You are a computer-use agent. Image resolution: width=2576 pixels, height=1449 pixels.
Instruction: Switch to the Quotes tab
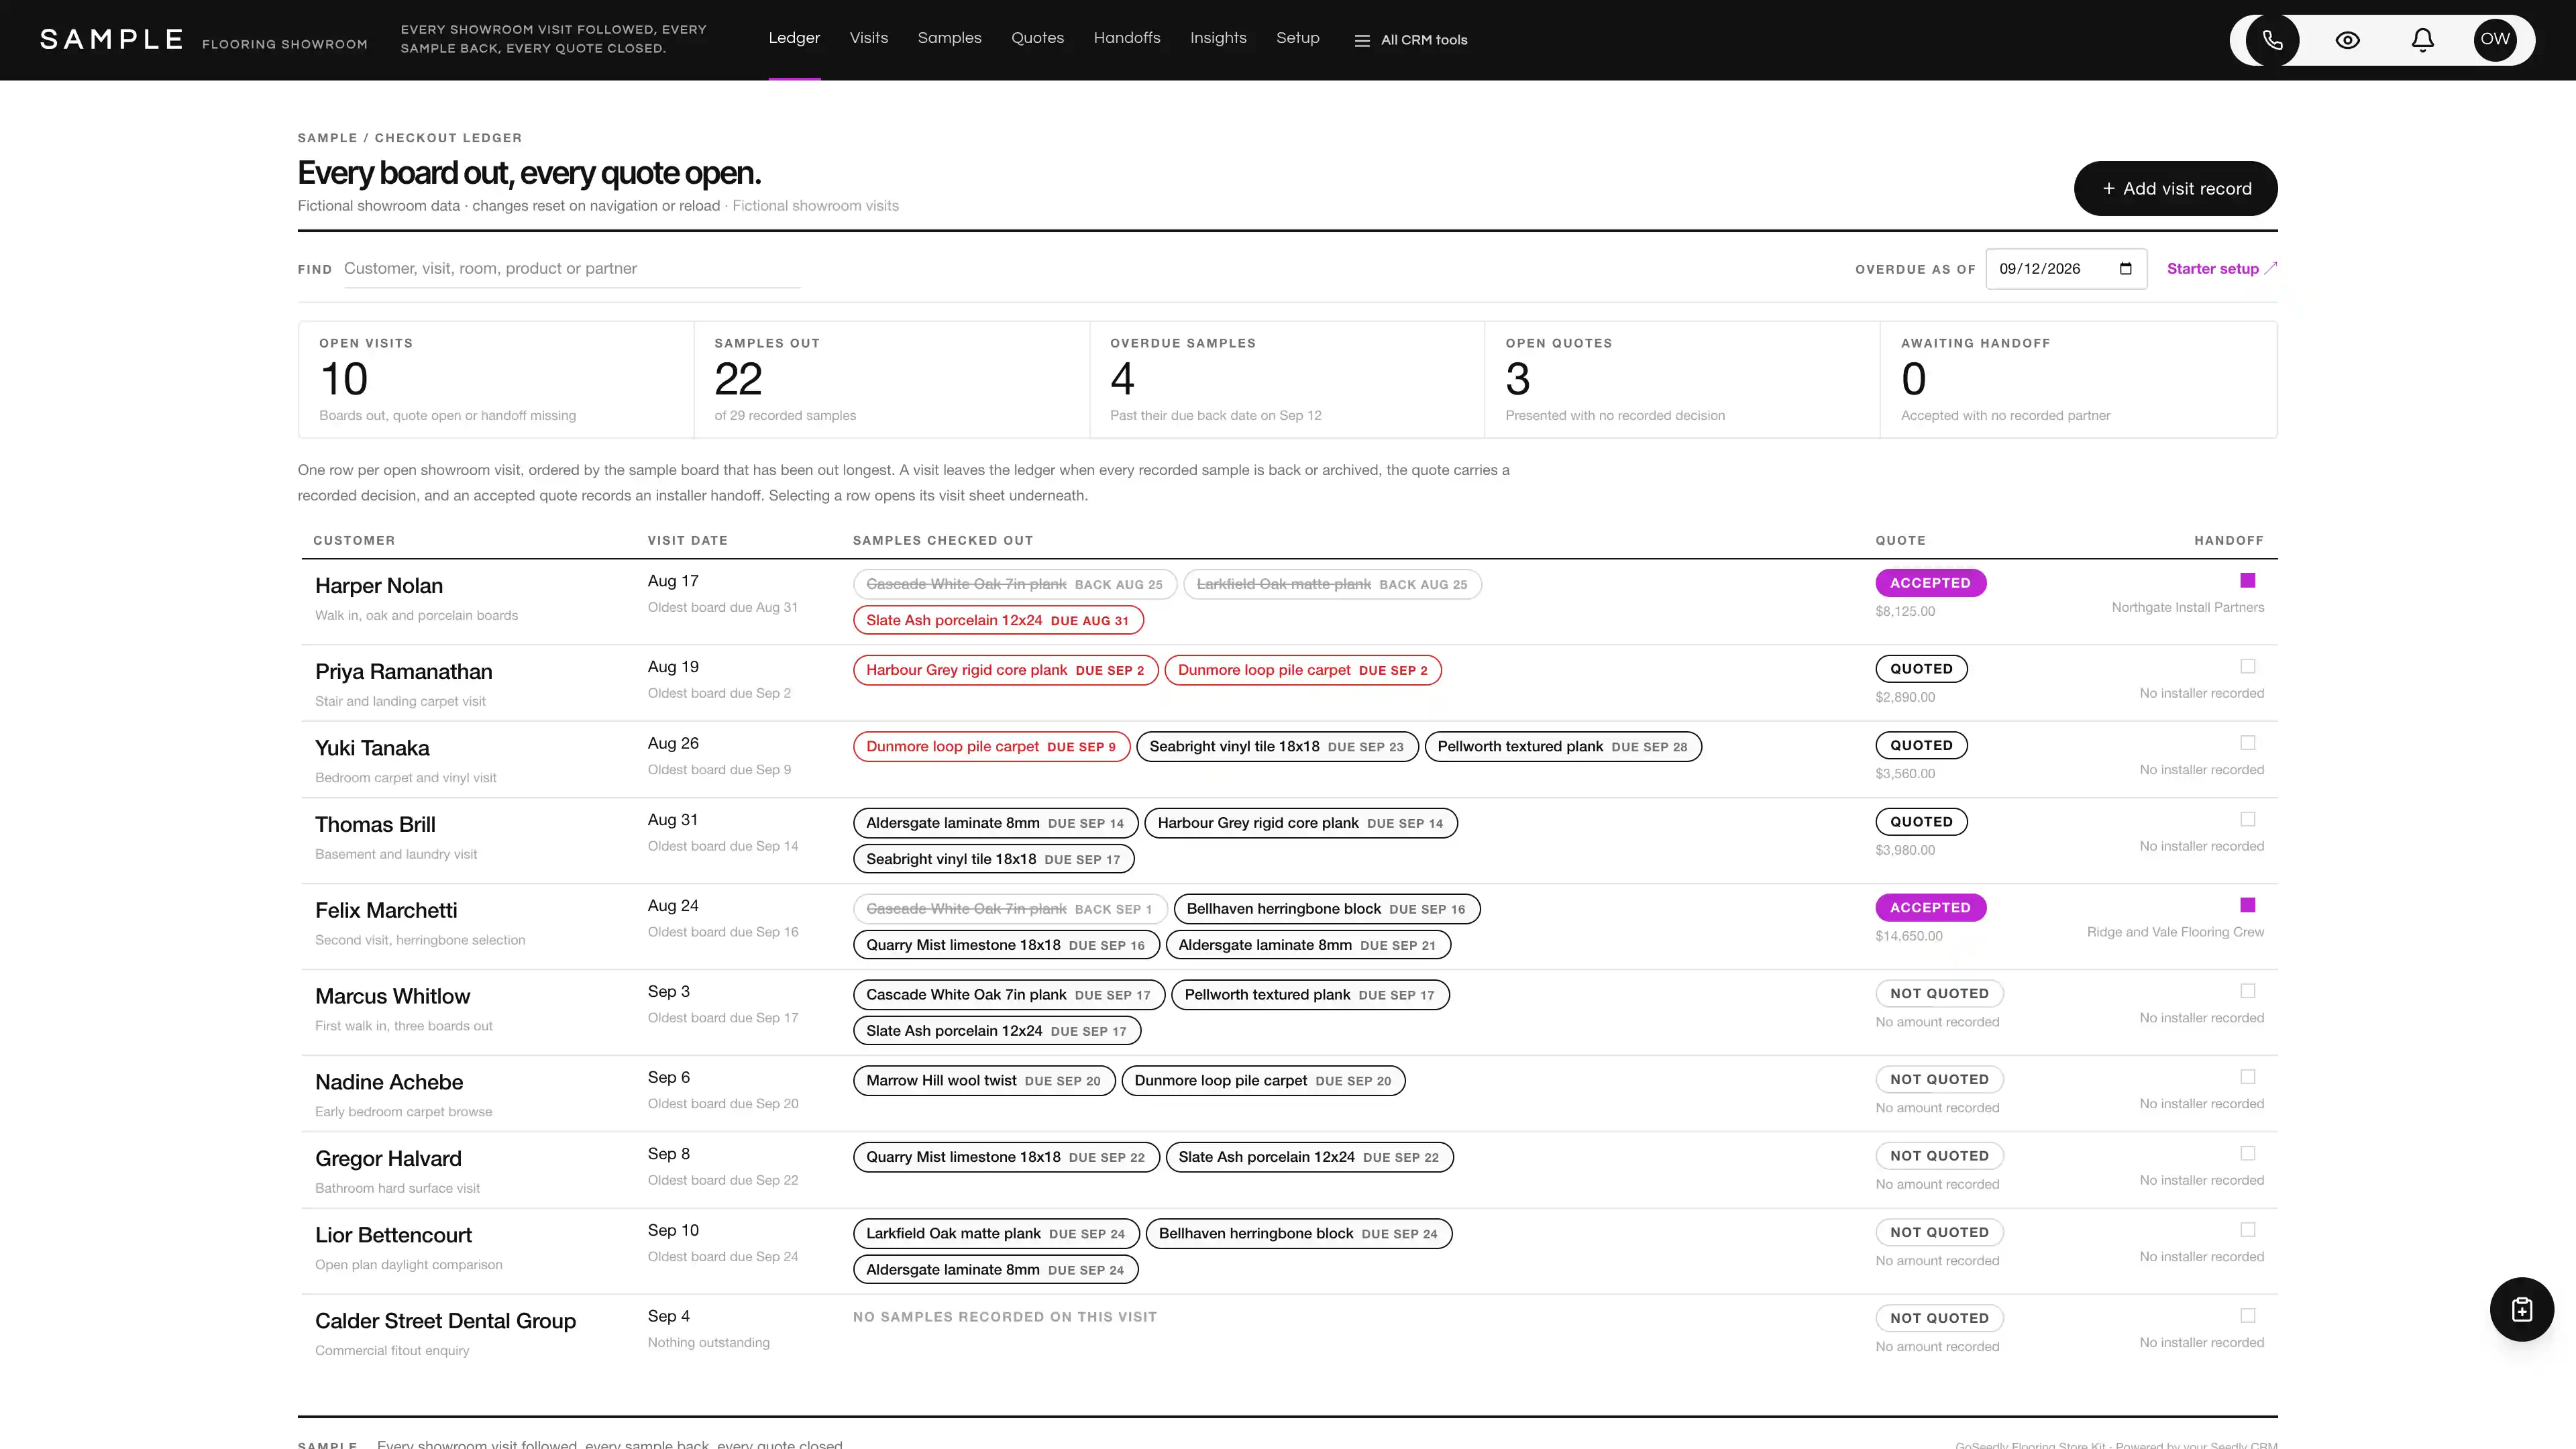coord(1037,38)
